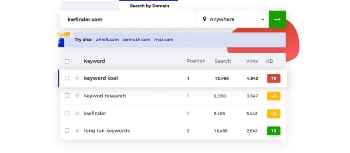350x153 pixels.
Task: Select the 'long tail keywords' text
Action: (x=107, y=131)
